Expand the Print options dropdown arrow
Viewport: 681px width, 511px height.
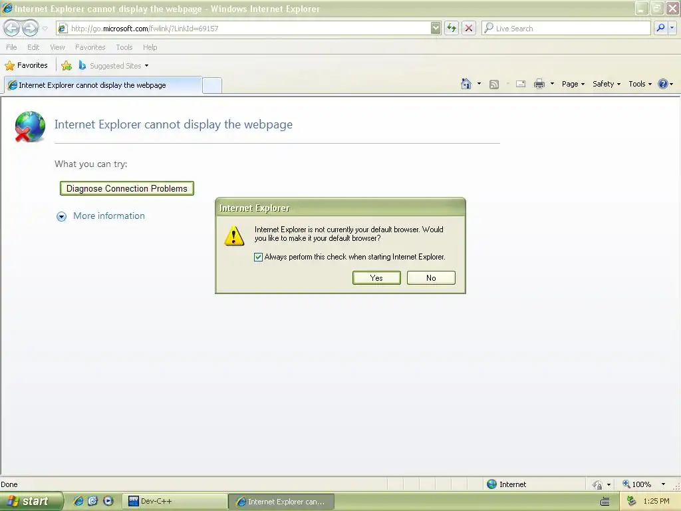552,84
